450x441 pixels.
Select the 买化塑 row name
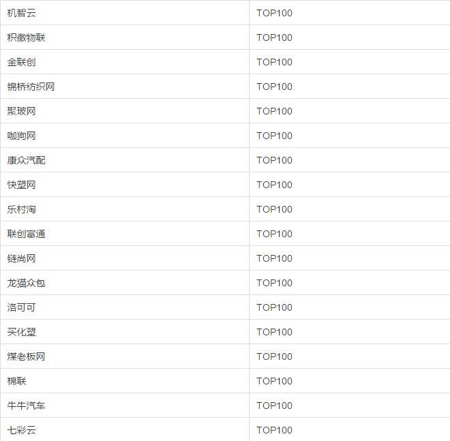pyautogui.click(x=22, y=332)
